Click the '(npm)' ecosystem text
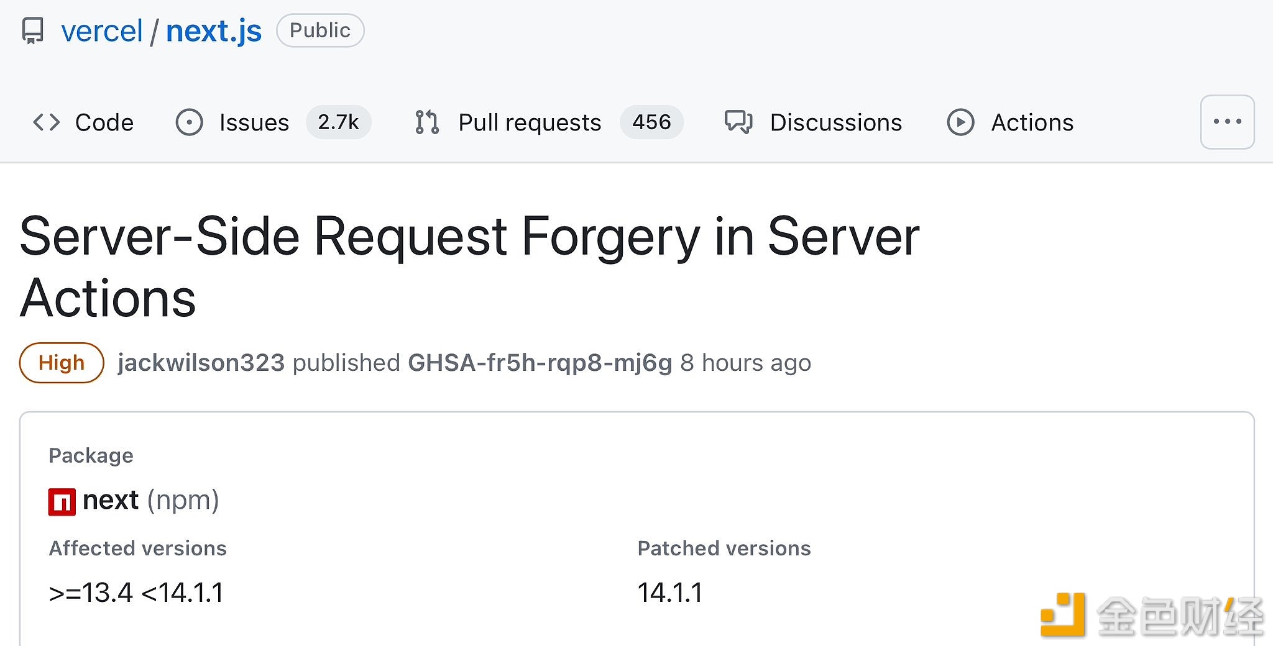 tap(183, 501)
